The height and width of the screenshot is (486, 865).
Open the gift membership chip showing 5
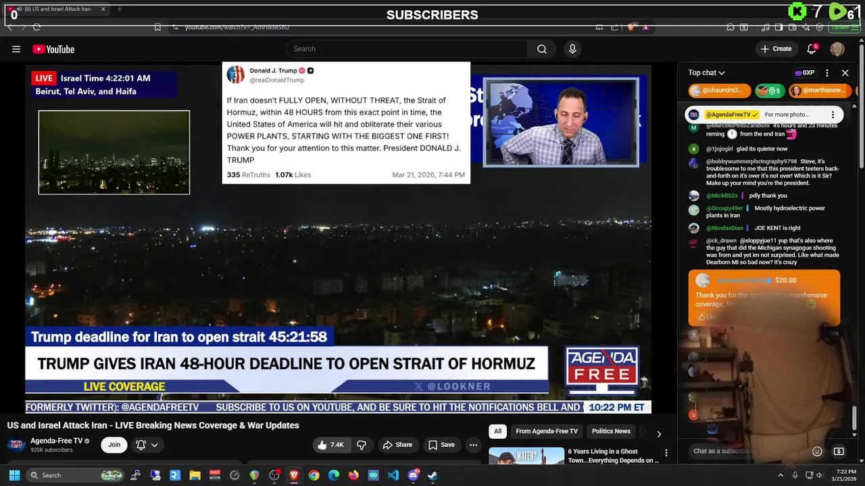769,90
